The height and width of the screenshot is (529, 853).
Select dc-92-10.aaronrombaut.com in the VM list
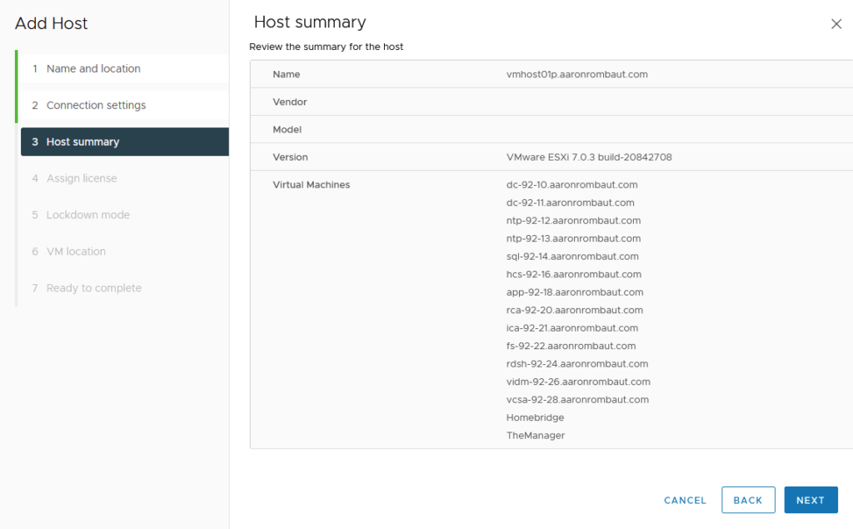(x=571, y=185)
